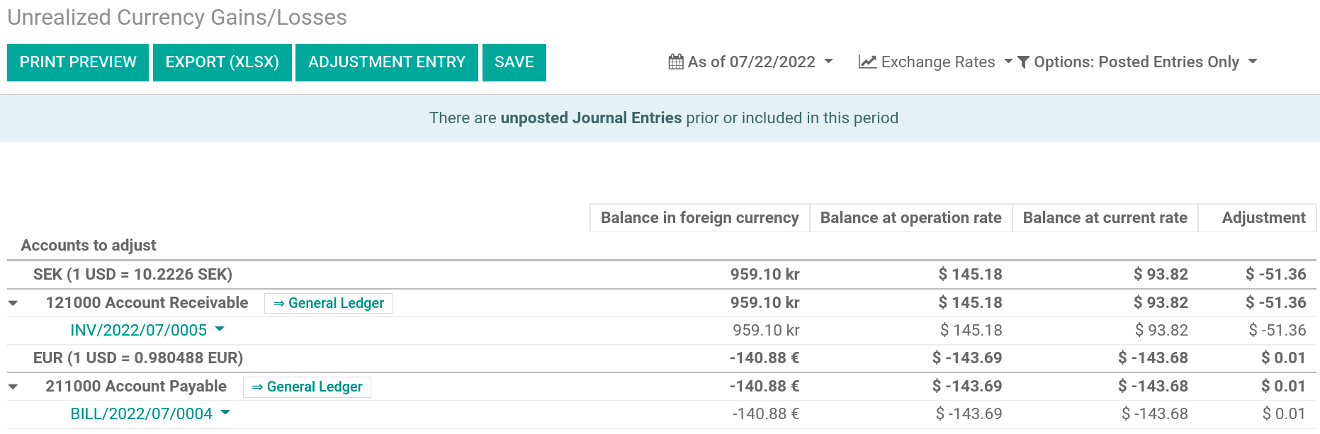Screen dimensions: 1320x434
Task: Open the INV/2022/07/0005 action dropdown
Action: (x=220, y=330)
